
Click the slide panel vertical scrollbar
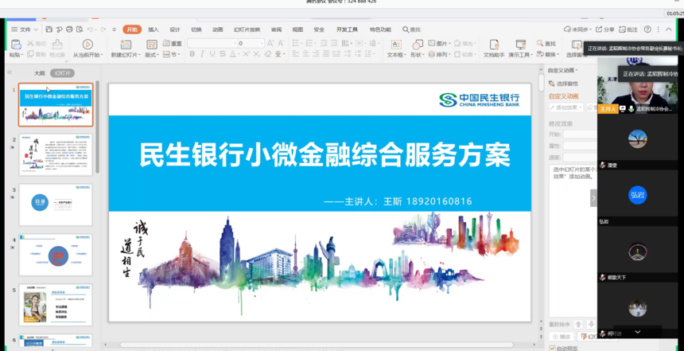coord(97,127)
